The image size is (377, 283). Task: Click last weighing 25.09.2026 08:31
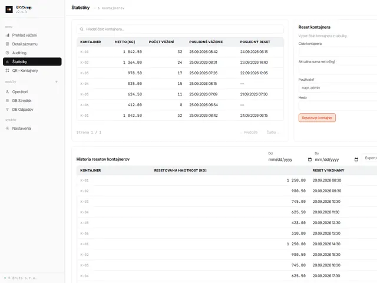(x=203, y=62)
